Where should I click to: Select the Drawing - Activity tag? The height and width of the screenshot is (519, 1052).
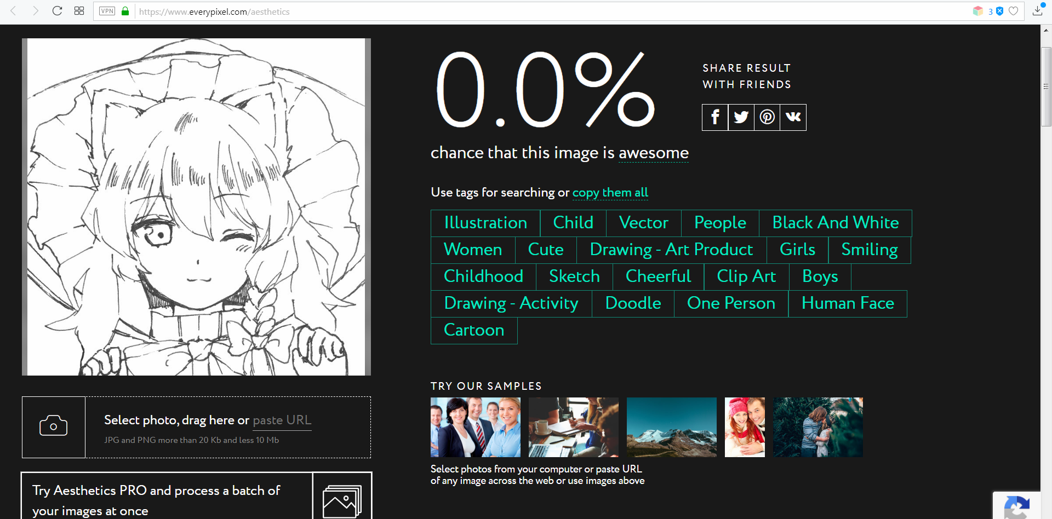(511, 303)
